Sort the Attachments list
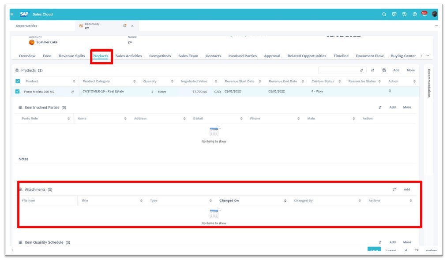 394,189
